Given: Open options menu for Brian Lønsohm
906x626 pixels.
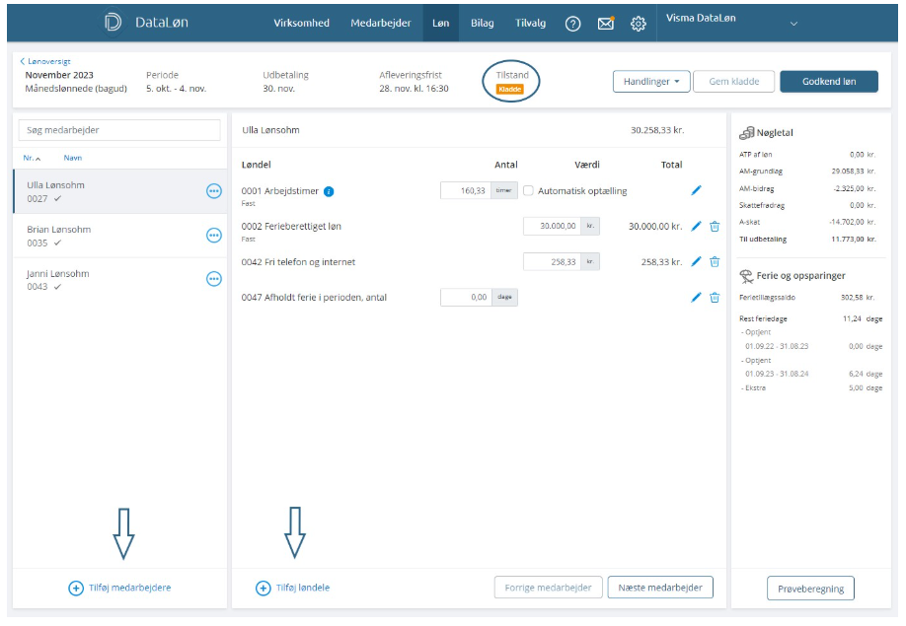Looking at the screenshot, I should (214, 235).
